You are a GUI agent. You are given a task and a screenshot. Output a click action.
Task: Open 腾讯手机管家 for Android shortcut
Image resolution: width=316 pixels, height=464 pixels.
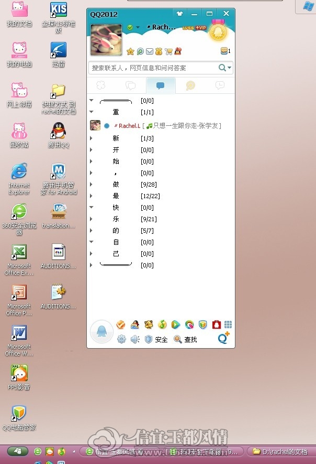(x=59, y=179)
